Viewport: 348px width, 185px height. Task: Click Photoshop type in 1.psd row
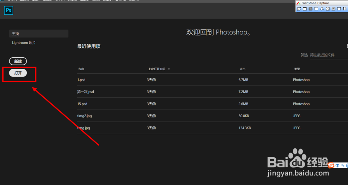pyautogui.click(x=301, y=80)
